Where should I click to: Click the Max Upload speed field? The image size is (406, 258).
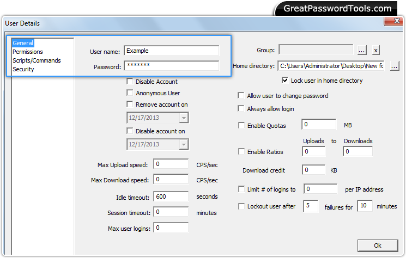(x=171, y=164)
